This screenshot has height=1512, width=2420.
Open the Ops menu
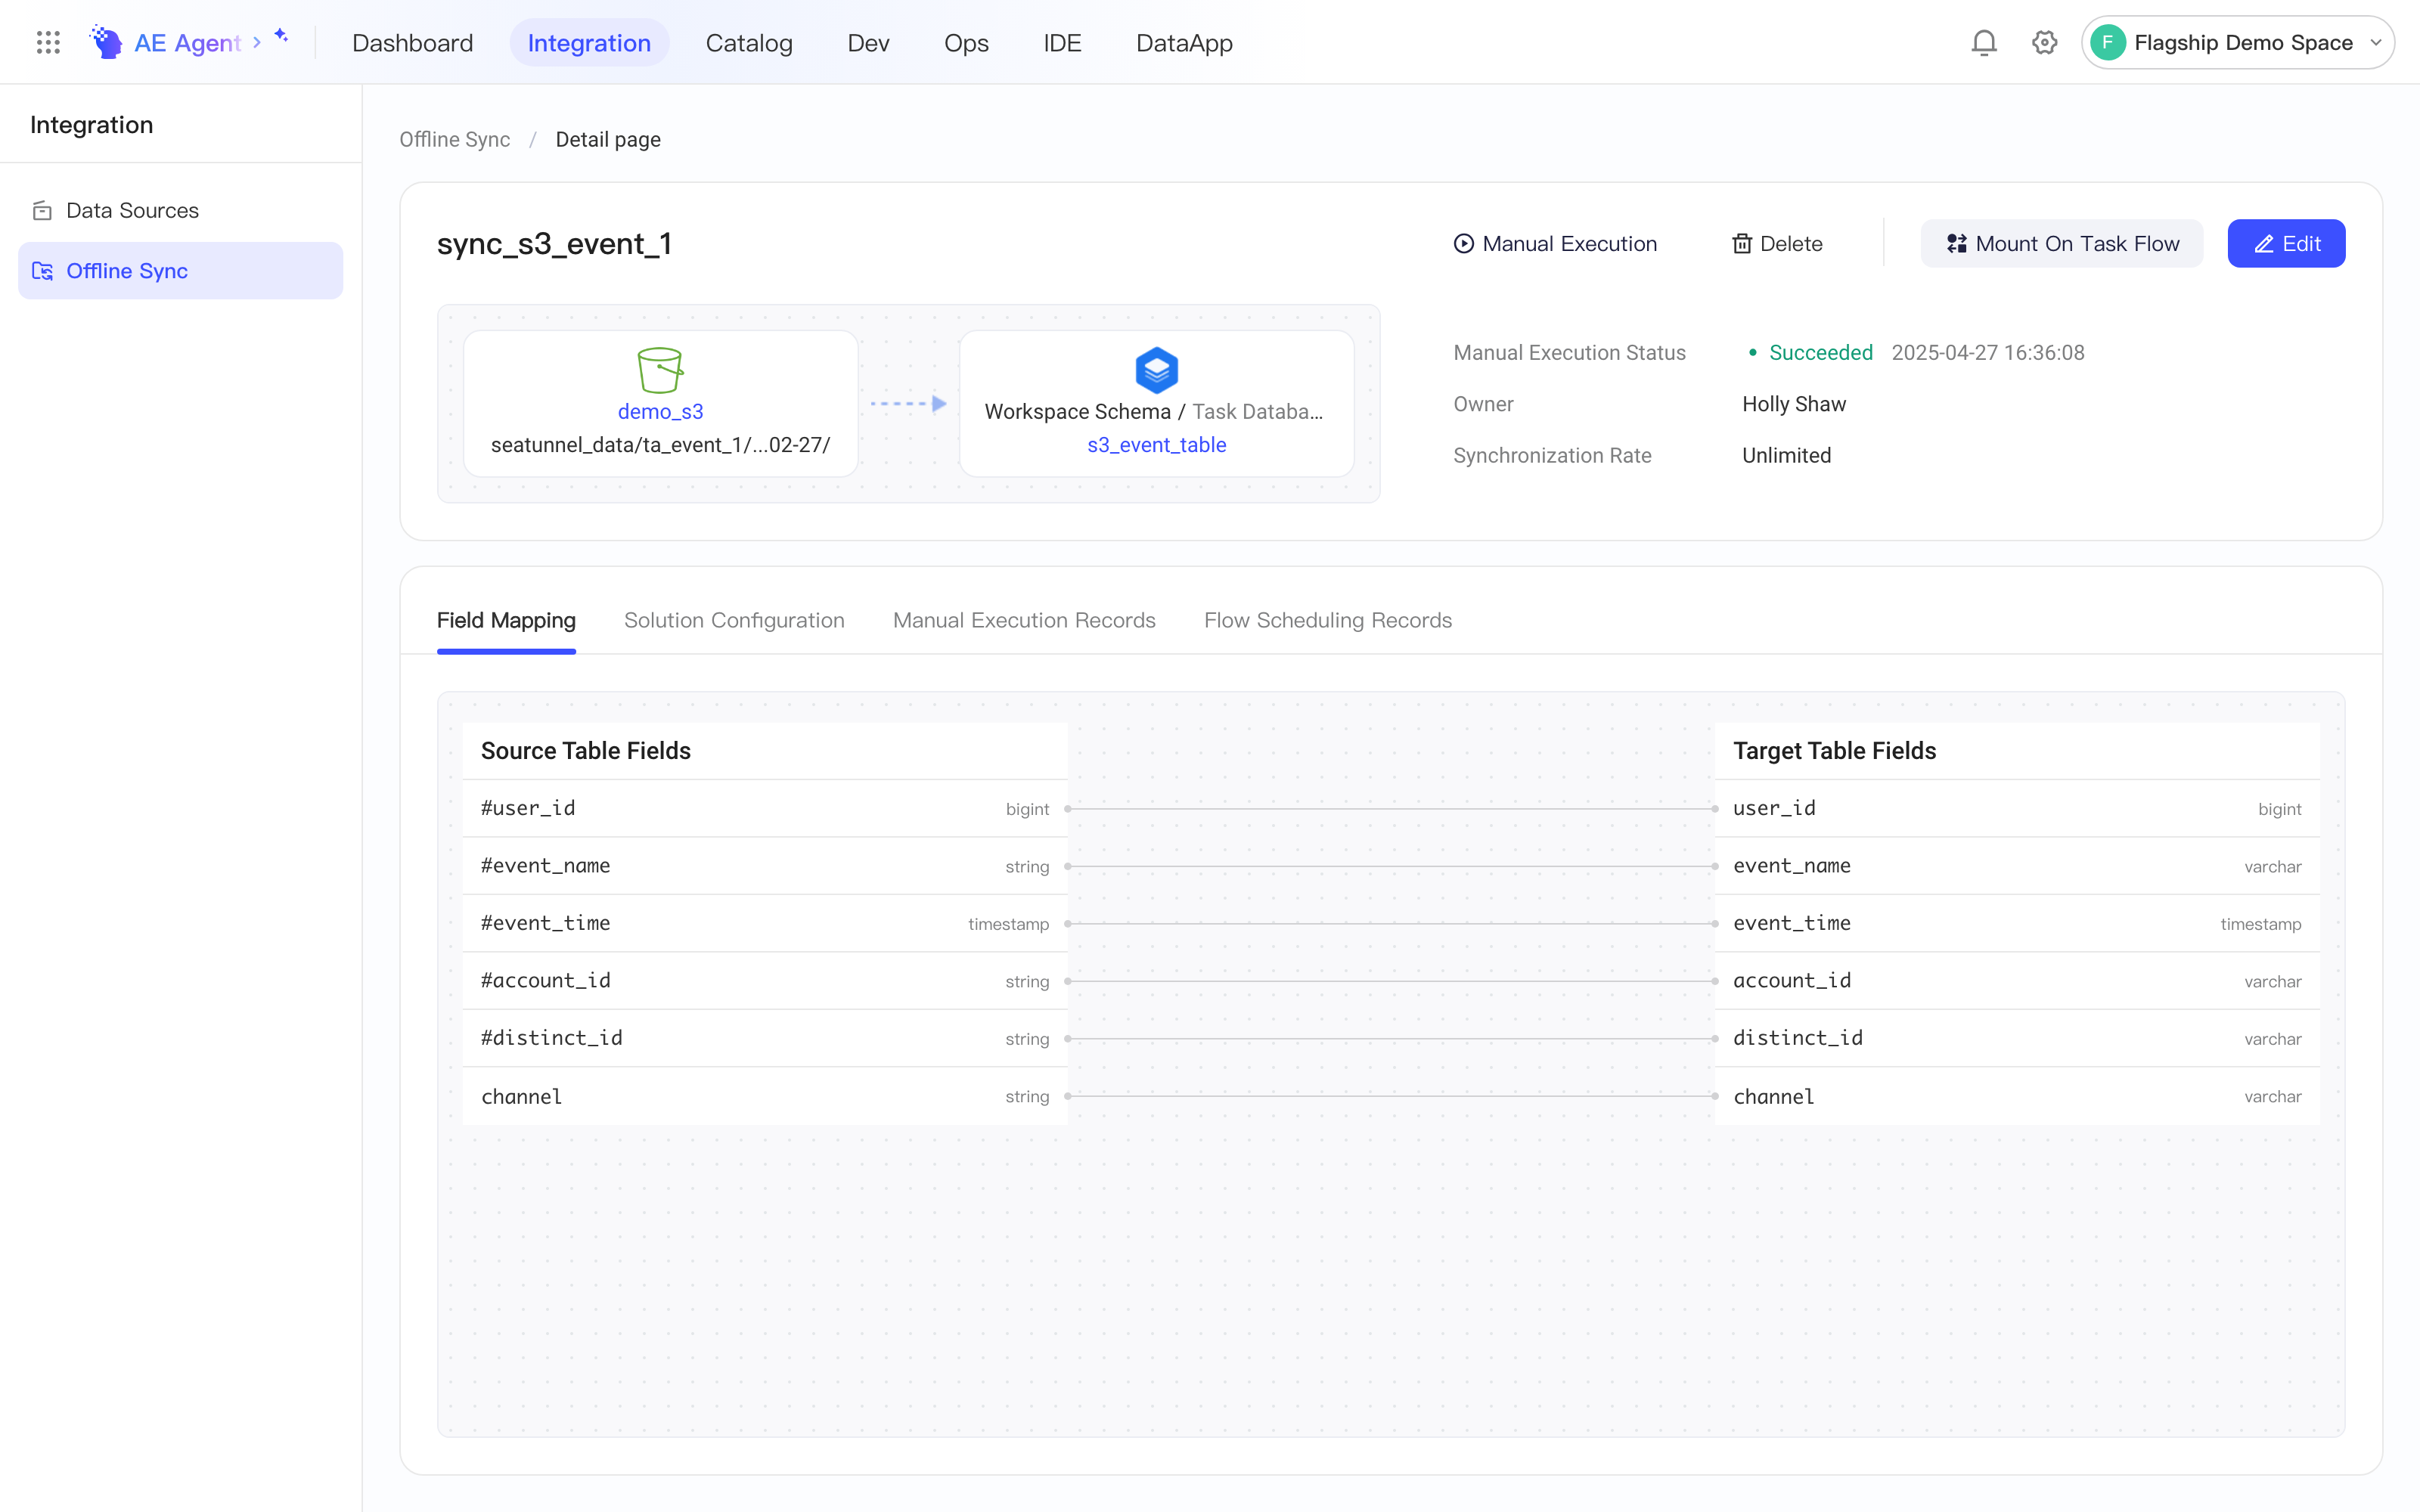coord(966,42)
